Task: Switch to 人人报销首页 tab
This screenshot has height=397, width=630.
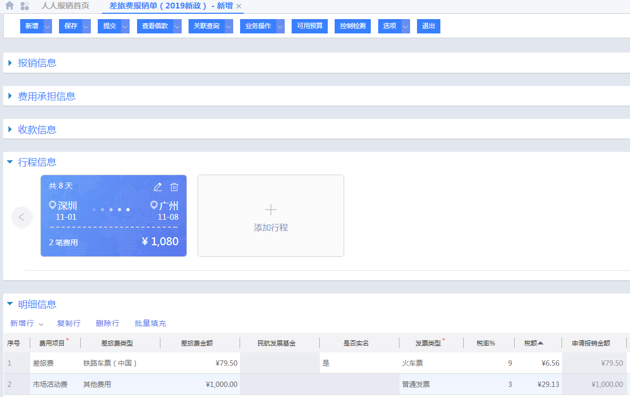Action: click(65, 6)
